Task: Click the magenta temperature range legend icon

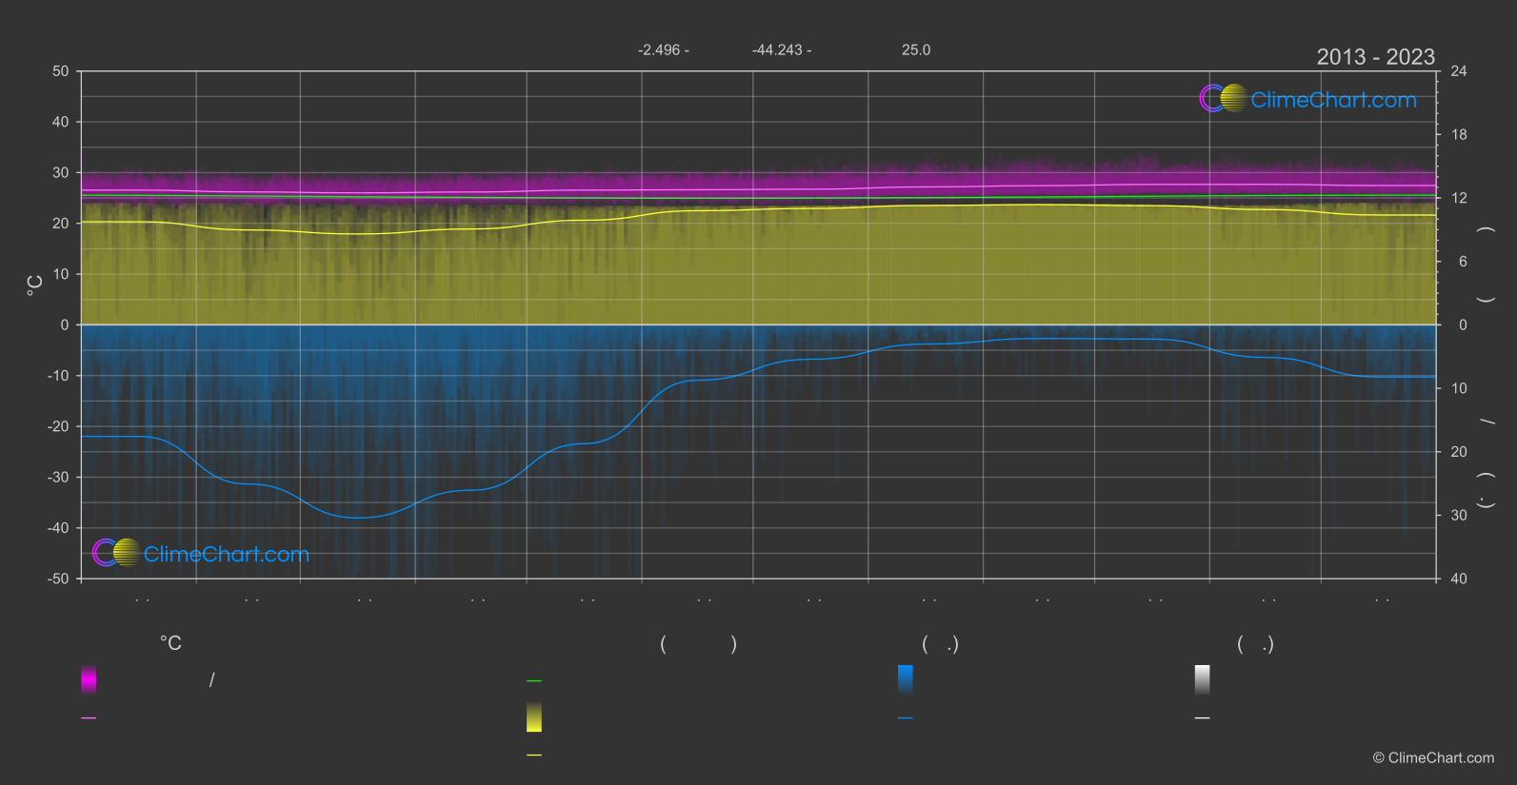Action: tap(89, 679)
